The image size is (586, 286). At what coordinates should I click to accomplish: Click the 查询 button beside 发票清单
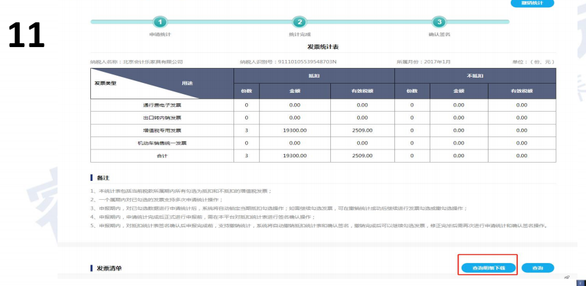point(538,268)
